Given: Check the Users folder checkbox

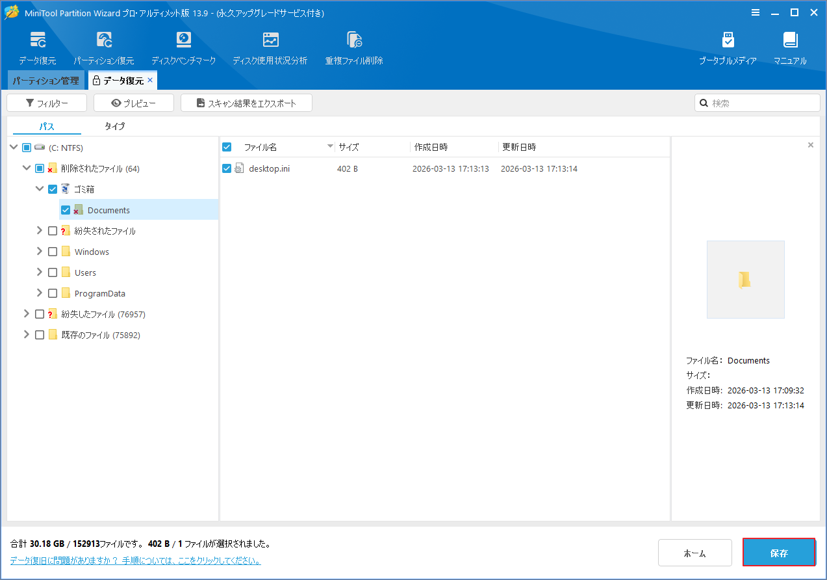Looking at the screenshot, I should (53, 272).
